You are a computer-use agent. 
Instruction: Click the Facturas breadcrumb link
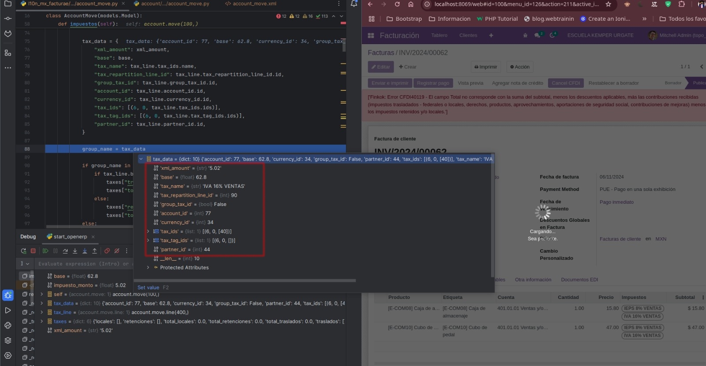(x=381, y=52)
